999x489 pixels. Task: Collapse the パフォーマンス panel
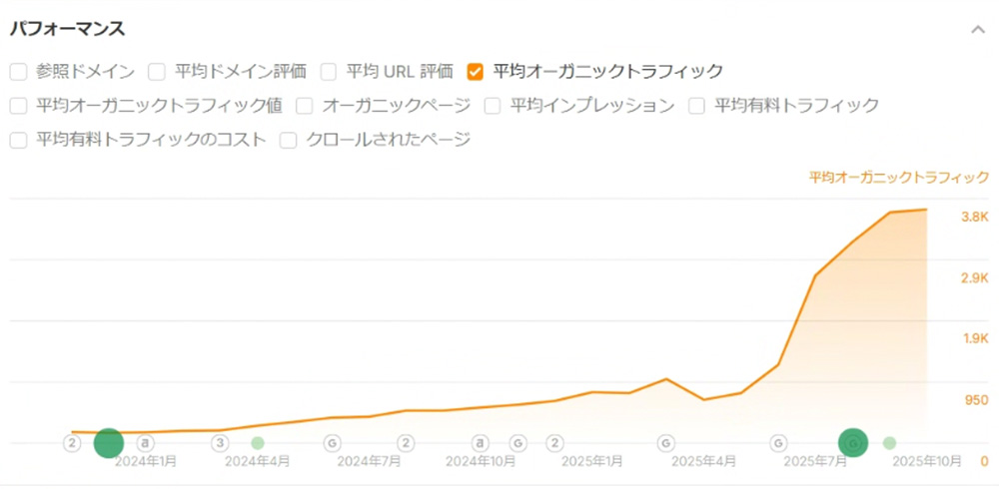point(978,29)
